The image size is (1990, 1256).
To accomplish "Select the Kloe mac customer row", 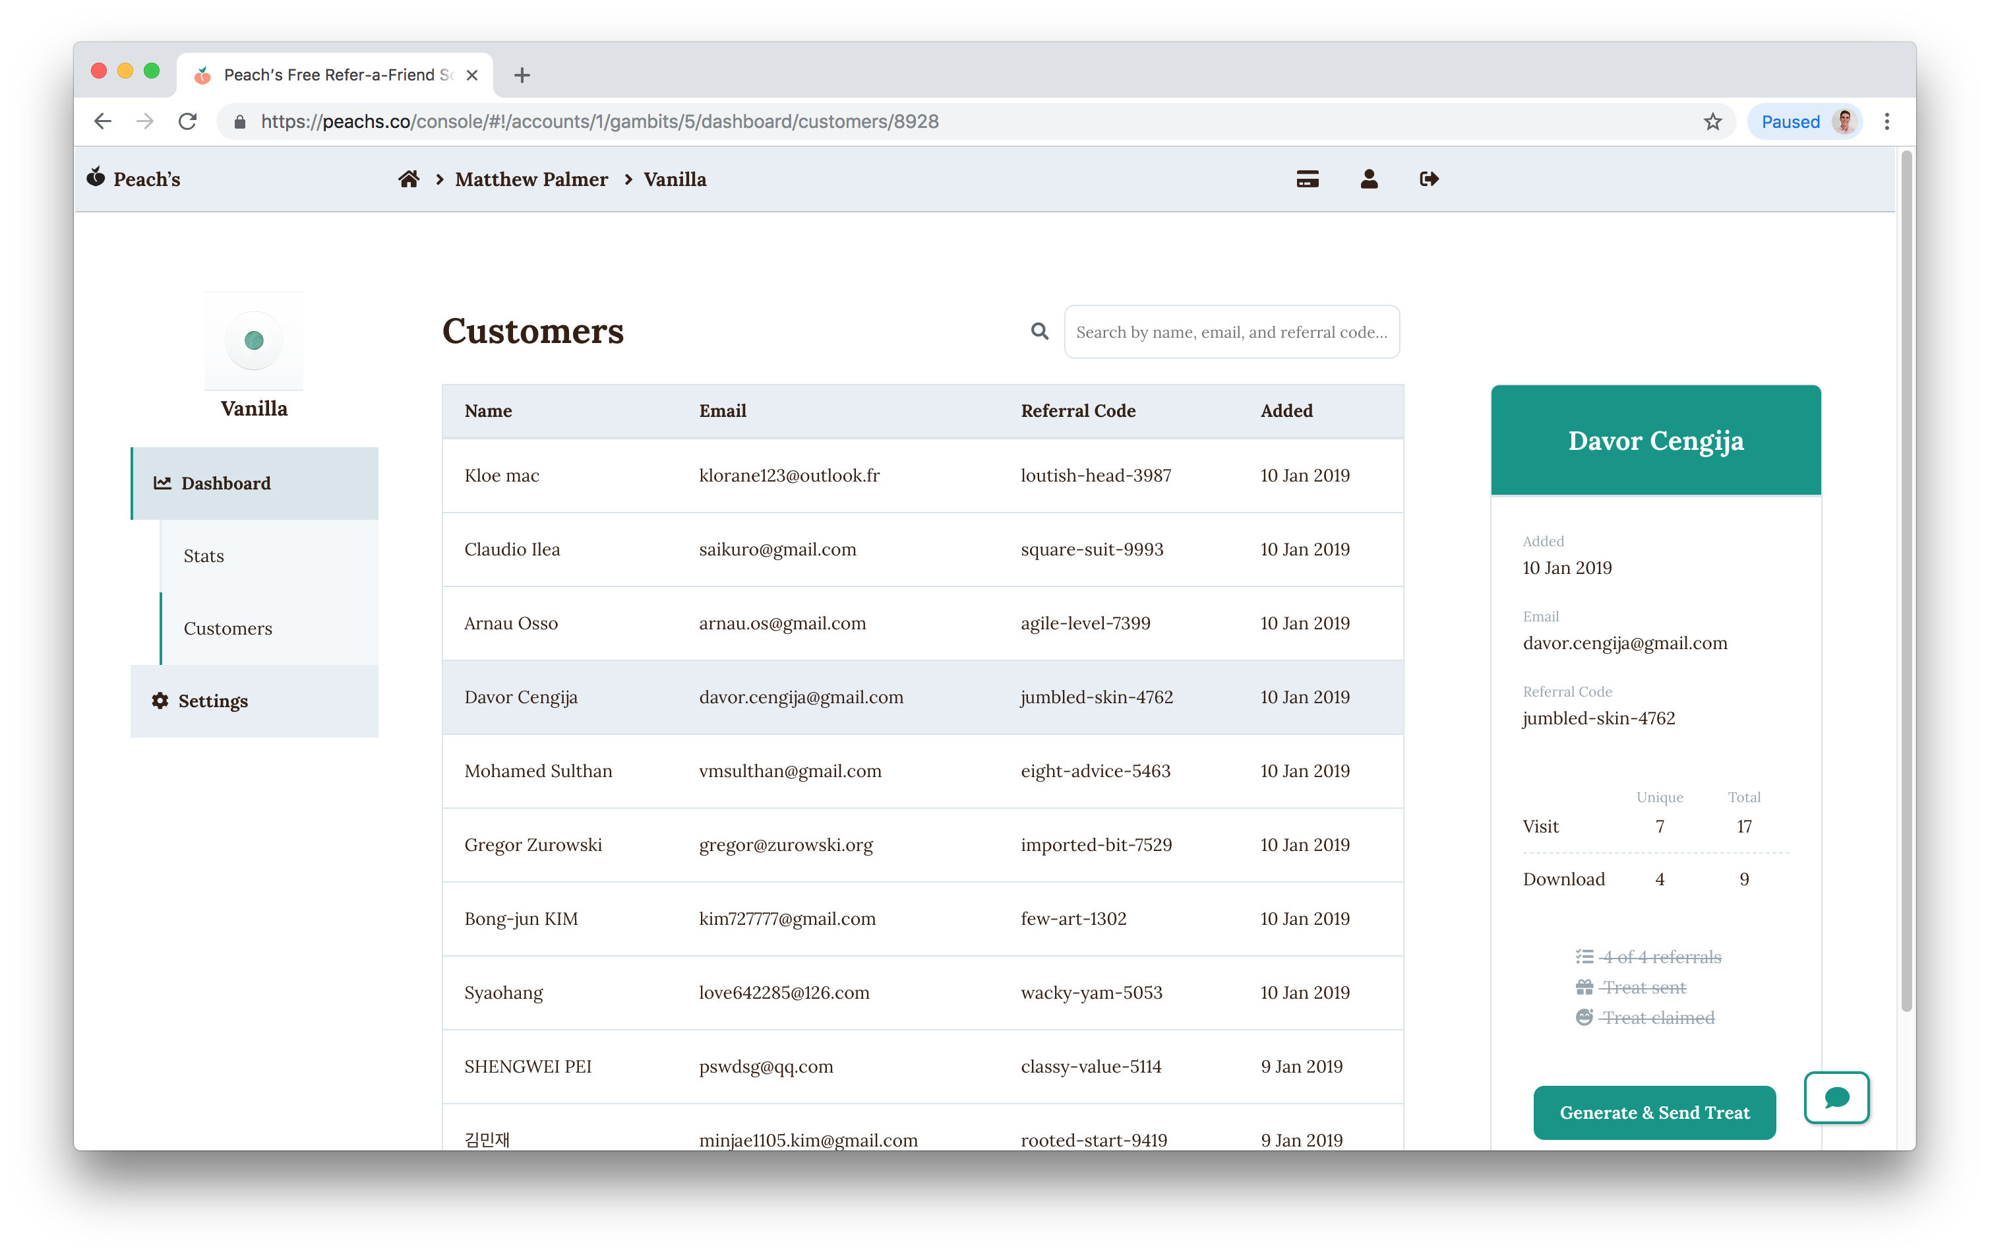I will [x=922, y=476].
